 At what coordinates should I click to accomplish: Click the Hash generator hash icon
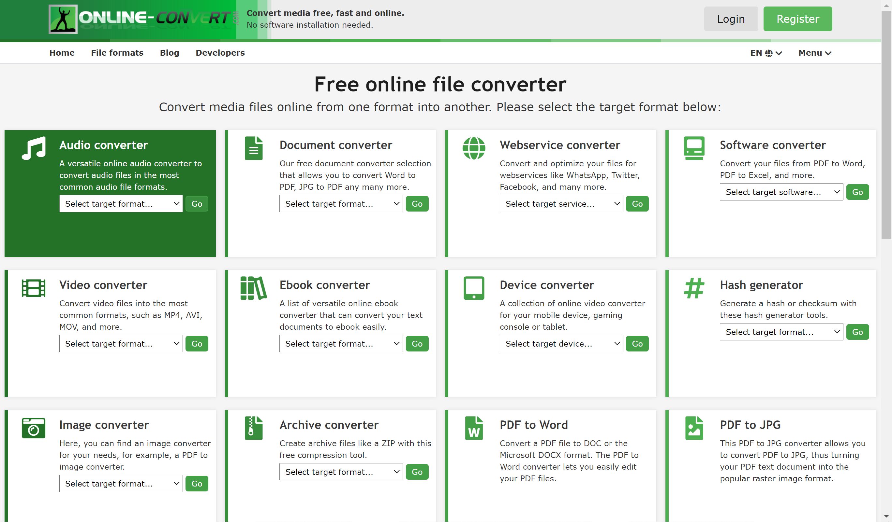pyautogui.click(x=694, y=288)
